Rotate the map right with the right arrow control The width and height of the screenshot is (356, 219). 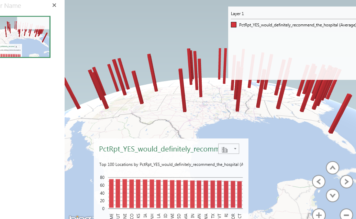(347, 182)
